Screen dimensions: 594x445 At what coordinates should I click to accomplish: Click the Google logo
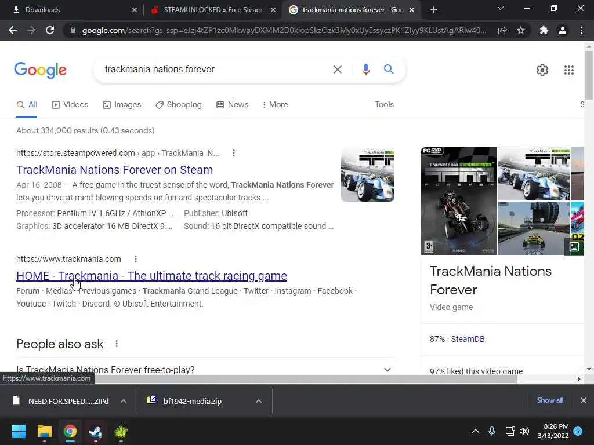[40, 70]
